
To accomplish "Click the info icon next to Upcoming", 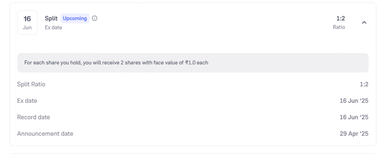I will pos(94,18).
